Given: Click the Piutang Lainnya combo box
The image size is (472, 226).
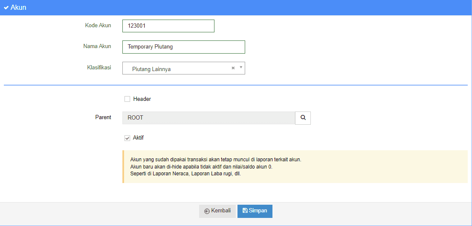Looking at the screenshot, I should (184, 68).
